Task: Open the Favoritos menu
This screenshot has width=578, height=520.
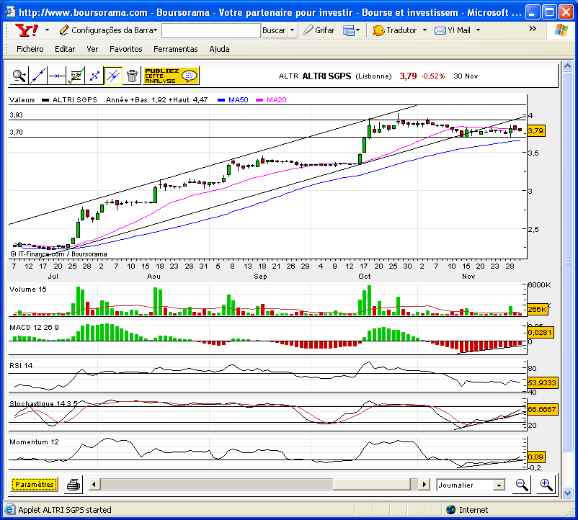Action: point(125,49)
